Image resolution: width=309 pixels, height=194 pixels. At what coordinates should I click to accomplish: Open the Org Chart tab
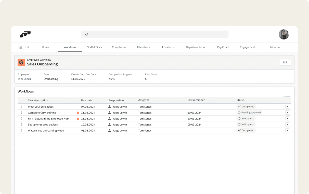coord(223,47)
